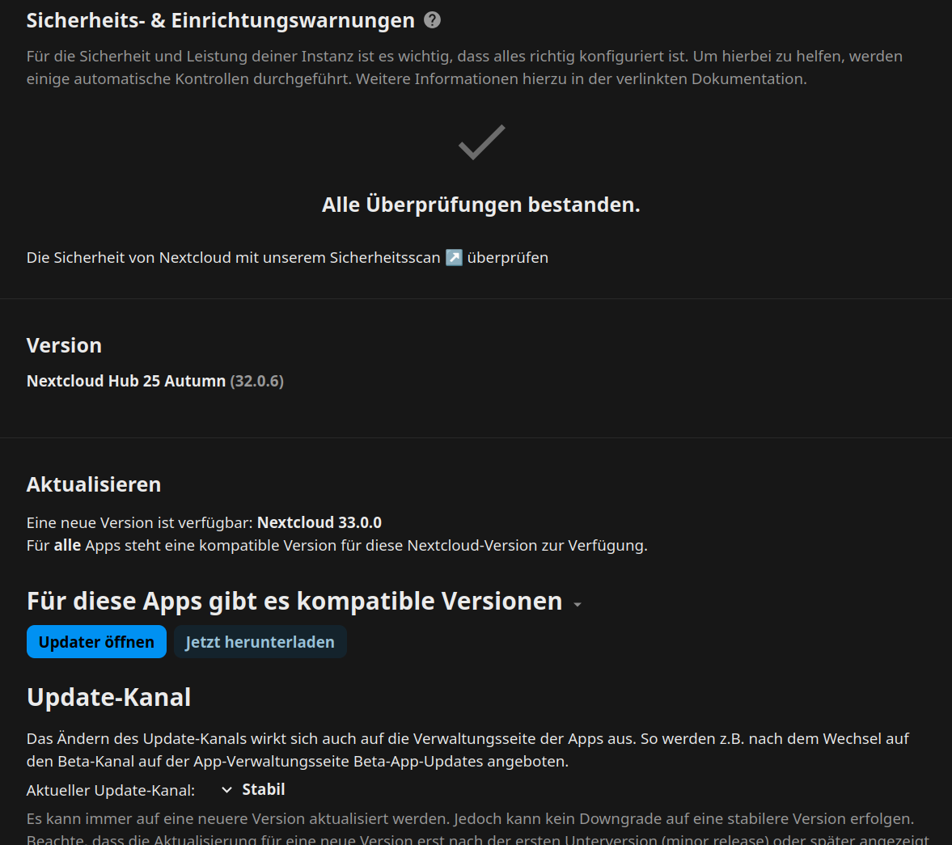This screenshot has width=952, height=845.
Task: Click the external-link arrow icon after Sicherheitsscan
Action: [x=455, y=257]
